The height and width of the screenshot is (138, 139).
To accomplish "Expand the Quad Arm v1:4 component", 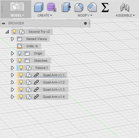I will coord(12,97).
